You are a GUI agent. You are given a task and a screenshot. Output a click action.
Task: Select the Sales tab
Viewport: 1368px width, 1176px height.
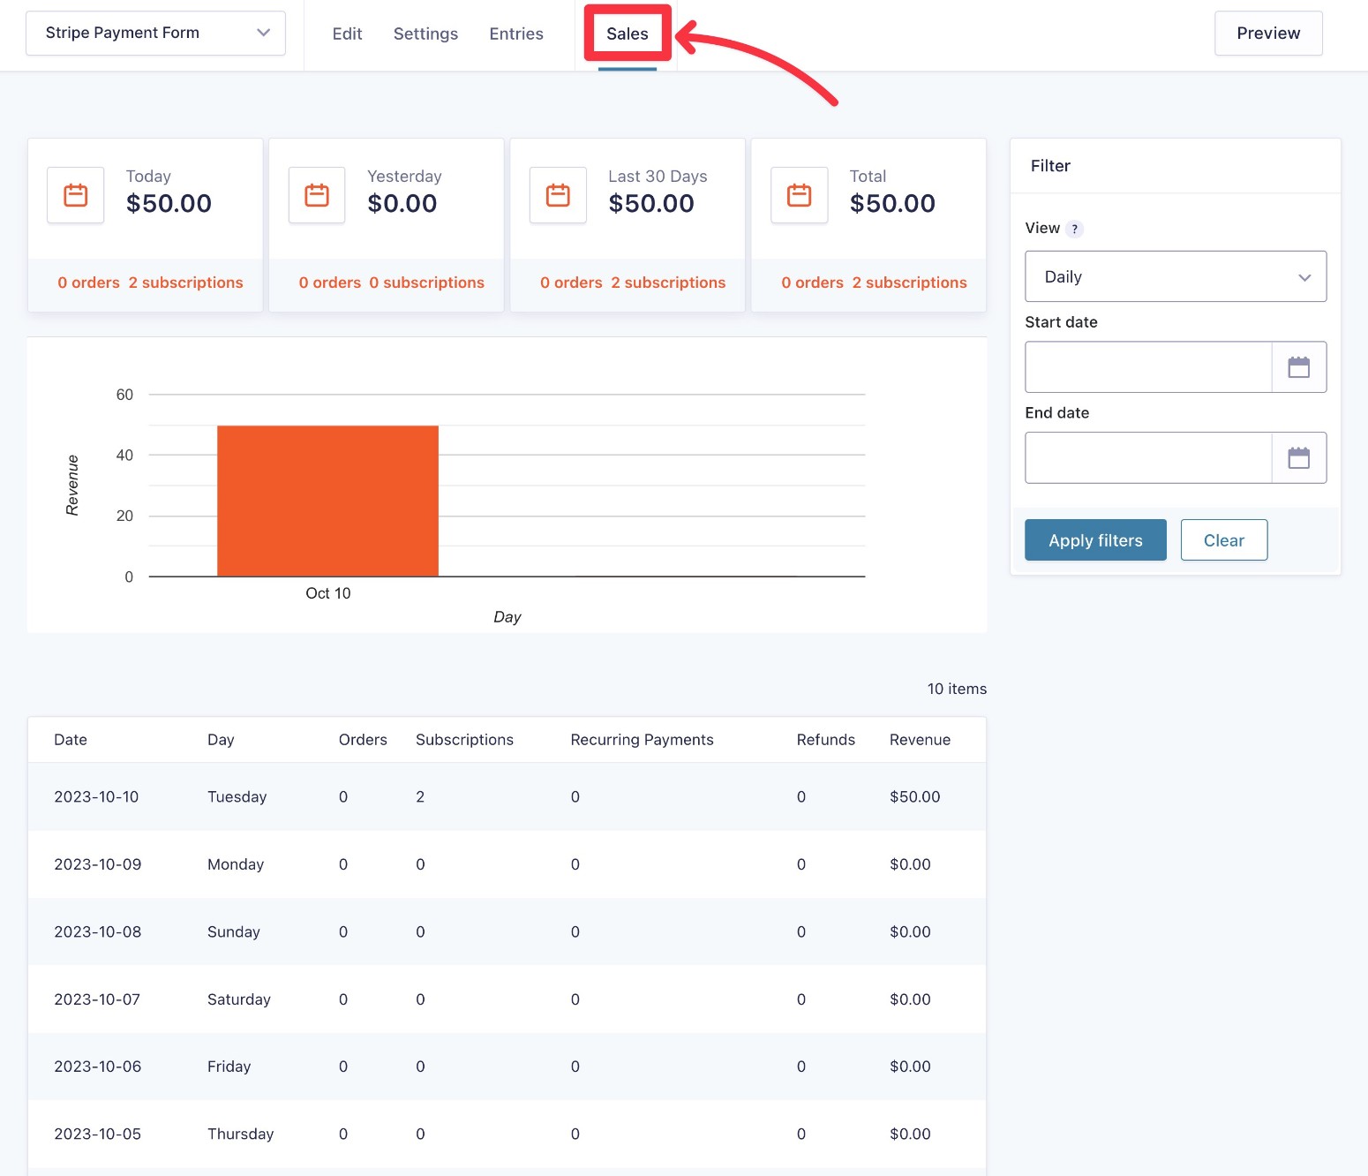(628, 34)
